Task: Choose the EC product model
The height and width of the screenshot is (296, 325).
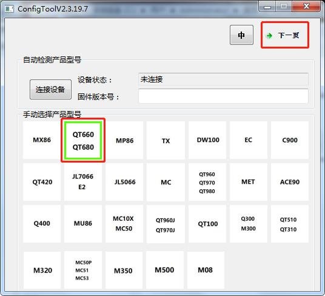Action: (249, 140)
